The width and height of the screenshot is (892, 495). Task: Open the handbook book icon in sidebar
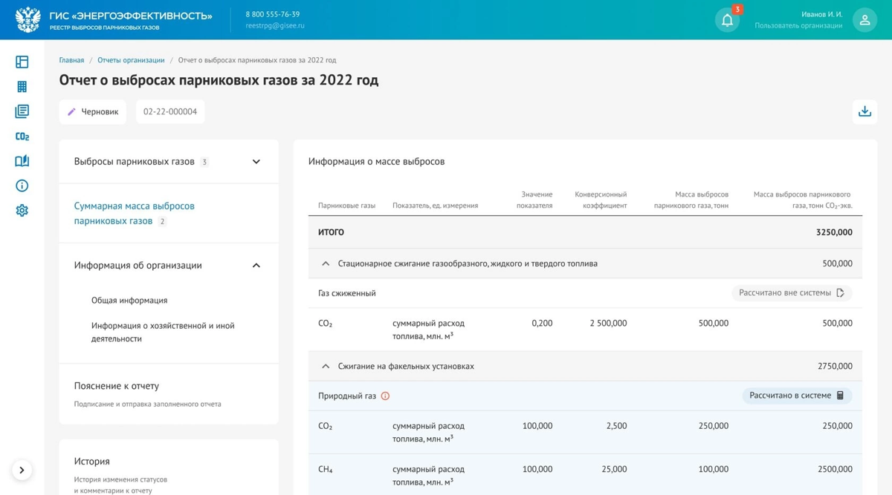(x=22, y=160)
